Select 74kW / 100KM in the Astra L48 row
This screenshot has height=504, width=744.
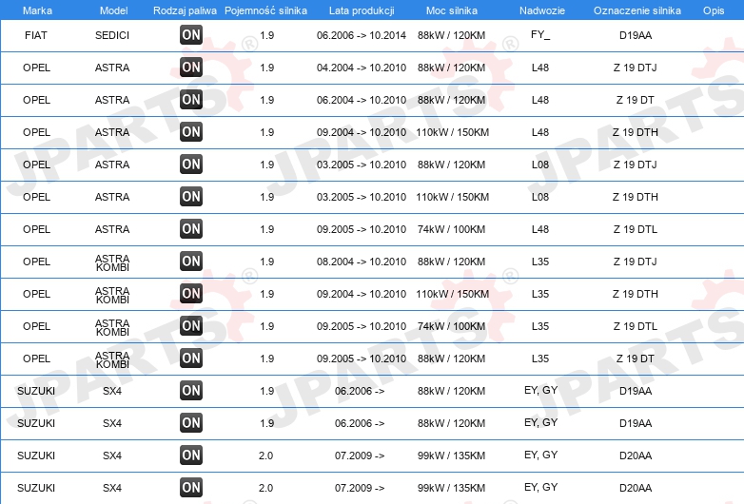click(451, 229)
